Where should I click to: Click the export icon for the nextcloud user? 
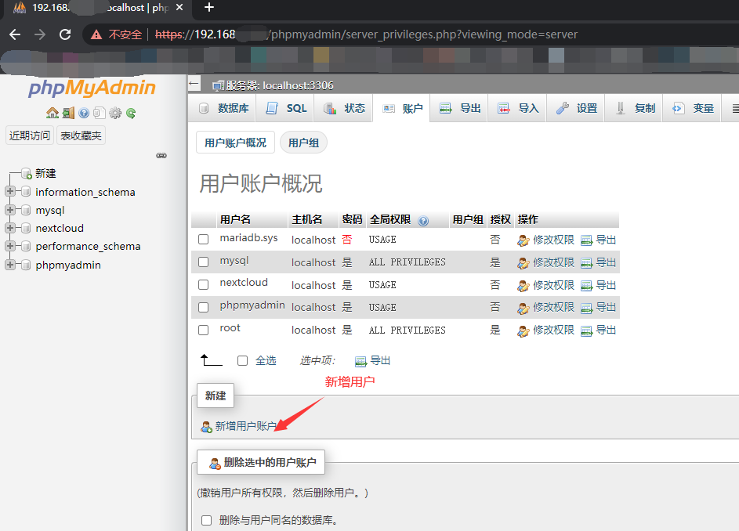point(586,286)
